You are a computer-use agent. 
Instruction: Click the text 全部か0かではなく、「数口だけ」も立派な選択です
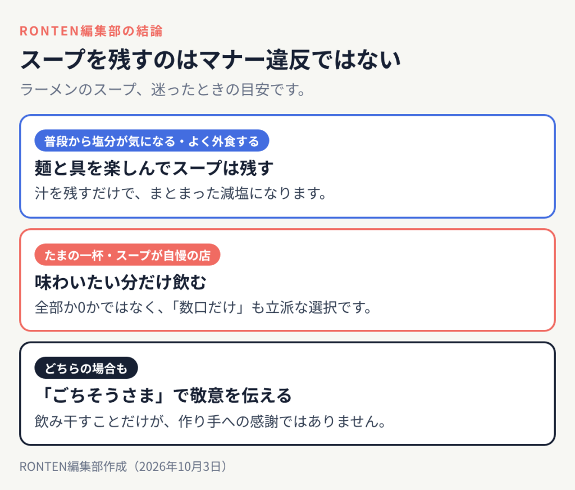click(x=203, y=307)
